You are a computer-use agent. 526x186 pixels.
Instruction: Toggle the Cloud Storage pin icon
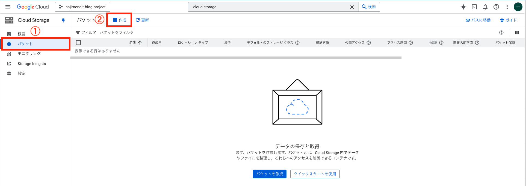pyautogui.click(x=63, y=20)
